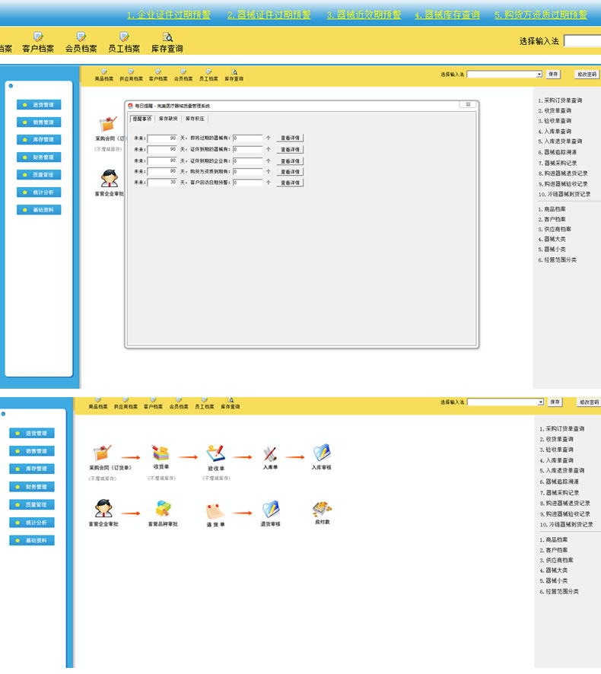Click the 30-day field for 客户回访日期预警
601x674 pixels.
tap(162, 183)
